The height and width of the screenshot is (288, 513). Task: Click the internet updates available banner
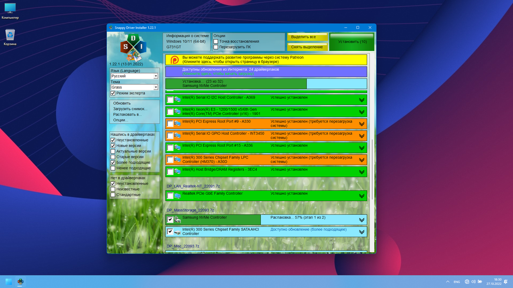click(x=266, y=72)
